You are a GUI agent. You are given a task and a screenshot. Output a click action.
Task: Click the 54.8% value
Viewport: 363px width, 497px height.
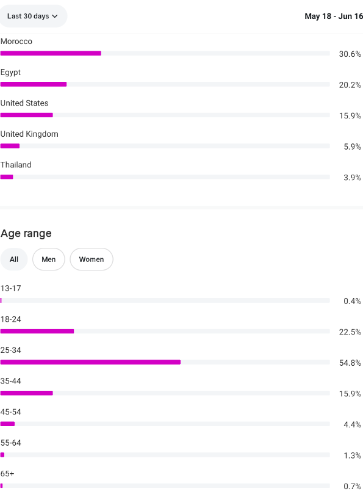(350, 363)
